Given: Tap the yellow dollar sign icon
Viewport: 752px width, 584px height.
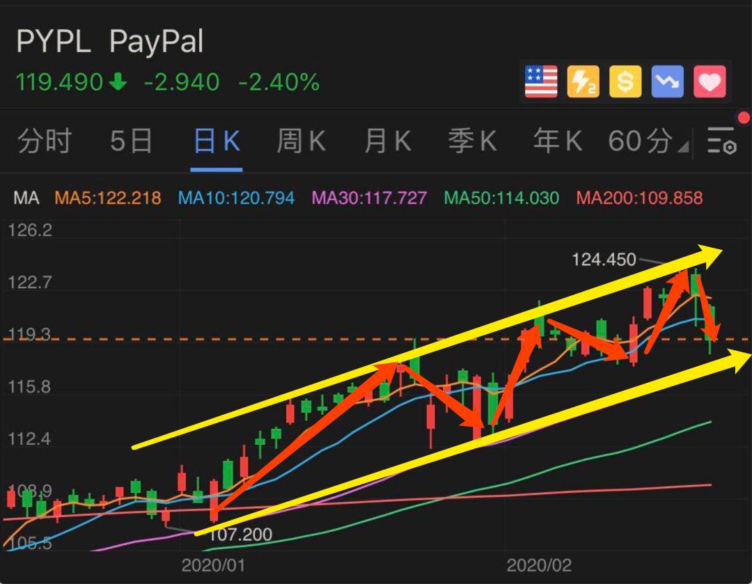Looking at the screenshot, I should point(625,81).
